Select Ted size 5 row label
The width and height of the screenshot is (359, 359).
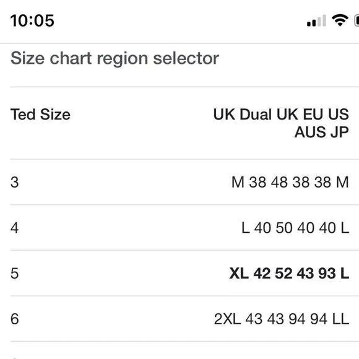(x=14, y=274)
